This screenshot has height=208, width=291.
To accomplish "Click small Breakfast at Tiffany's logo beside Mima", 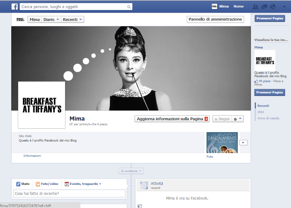I will point(20,19).
